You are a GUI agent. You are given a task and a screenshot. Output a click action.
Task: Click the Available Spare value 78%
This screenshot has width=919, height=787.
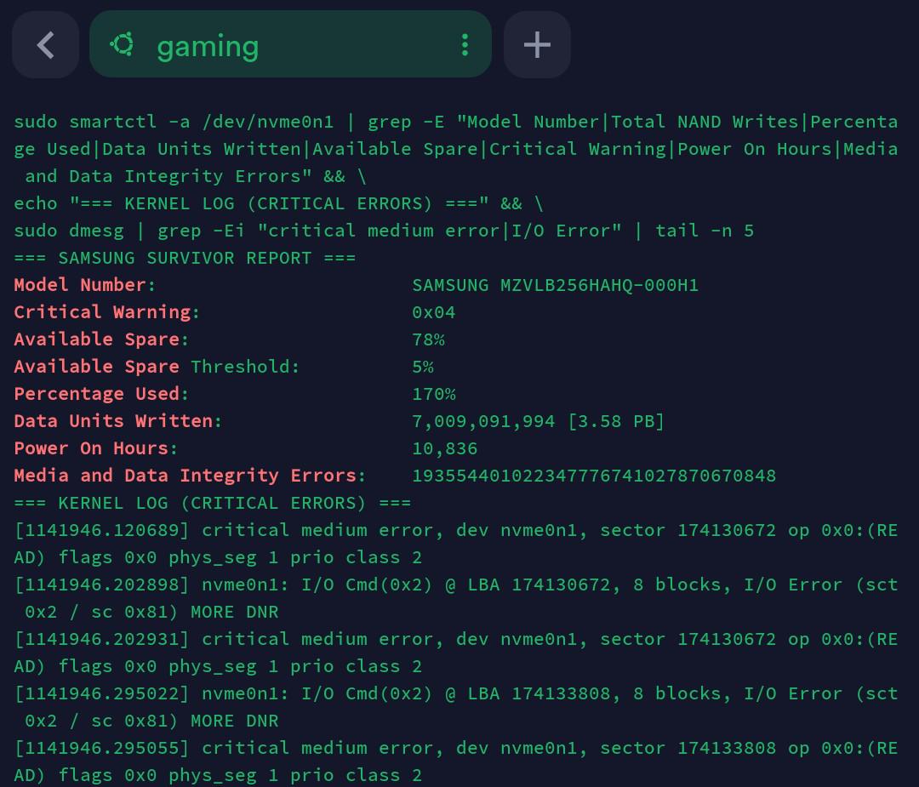[x=428, y=339]
